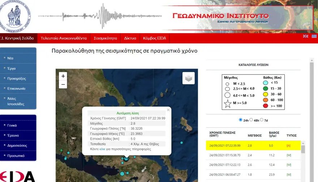Click the κλικ link for more info
The image size is (318, 182).
(x=102, y=149)
